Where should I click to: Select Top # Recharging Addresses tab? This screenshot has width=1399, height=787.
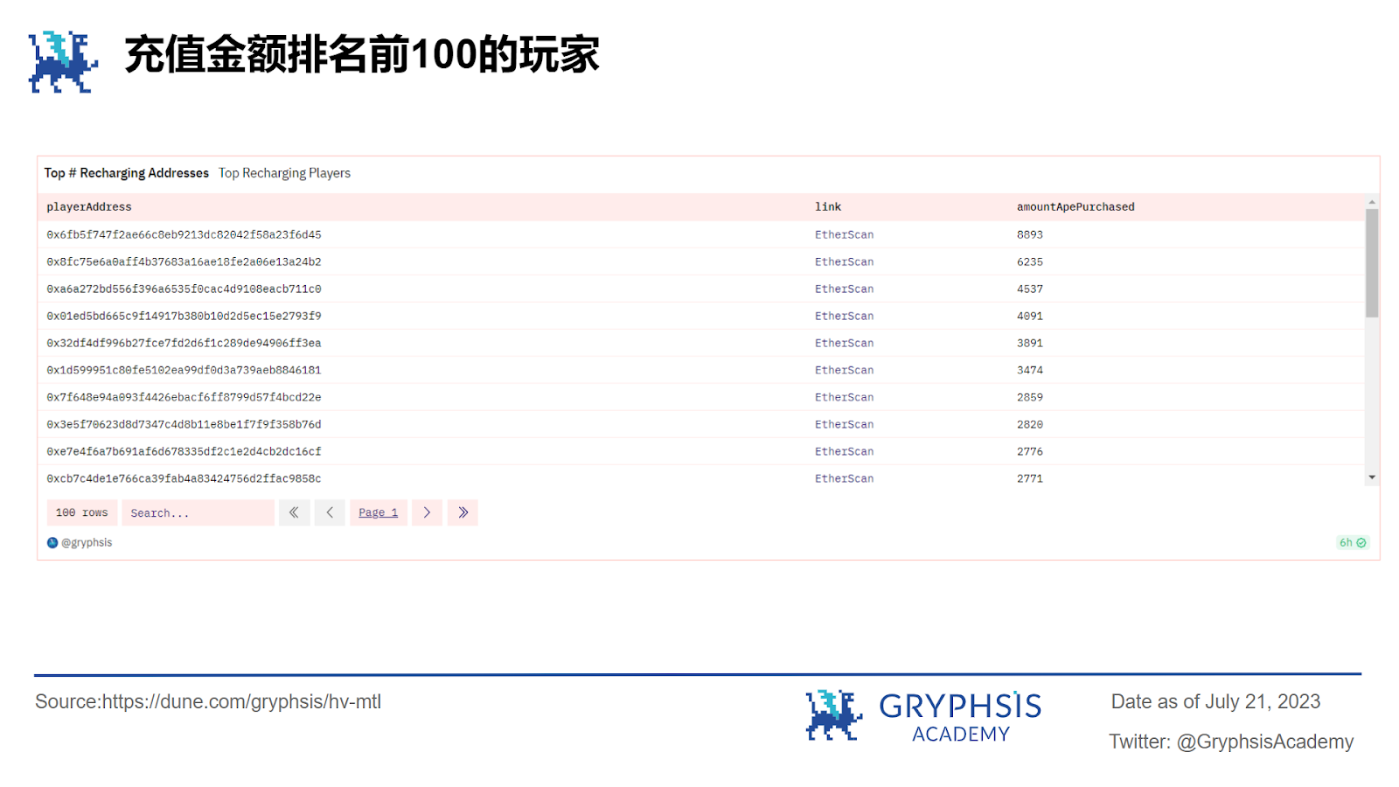[127, 173]
